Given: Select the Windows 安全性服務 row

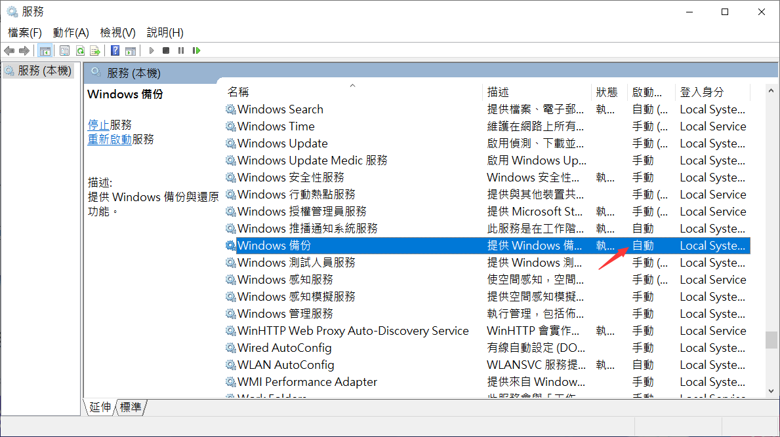Looking at the screenshot, I should (x=487, y=178).
